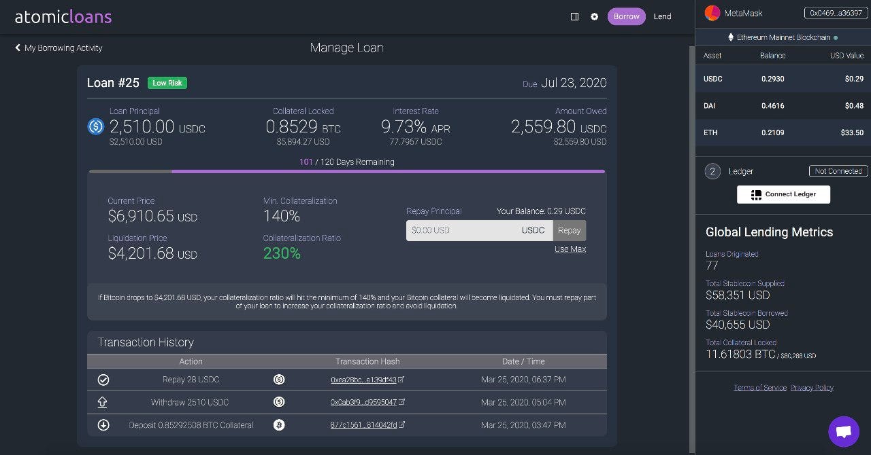Click the Ethereum diamond icon in network bar

[x=732, y=37]
